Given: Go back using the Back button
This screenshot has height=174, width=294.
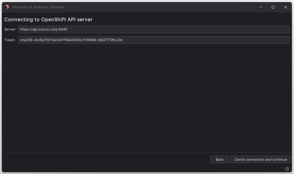Looking at the screenshot, I should (219, 160).
